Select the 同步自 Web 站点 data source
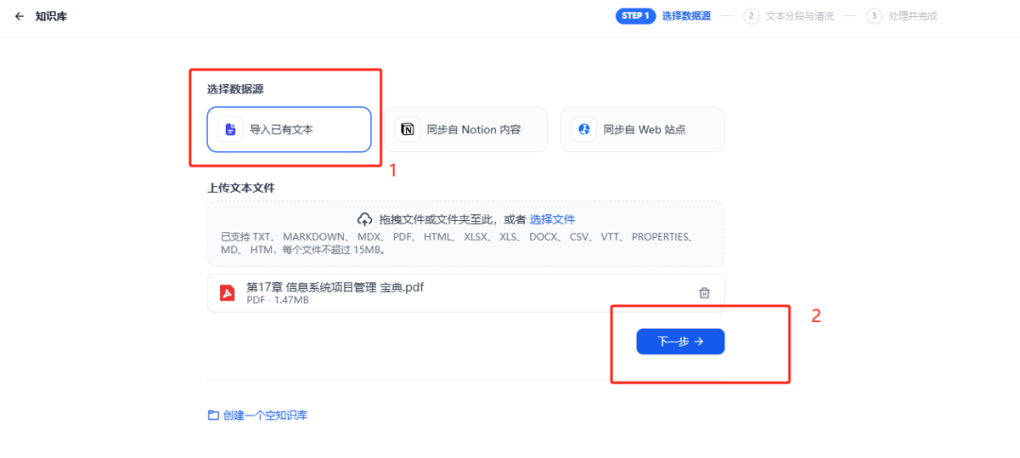Viewport: 1020px width, 458px height. coord(642,129)
